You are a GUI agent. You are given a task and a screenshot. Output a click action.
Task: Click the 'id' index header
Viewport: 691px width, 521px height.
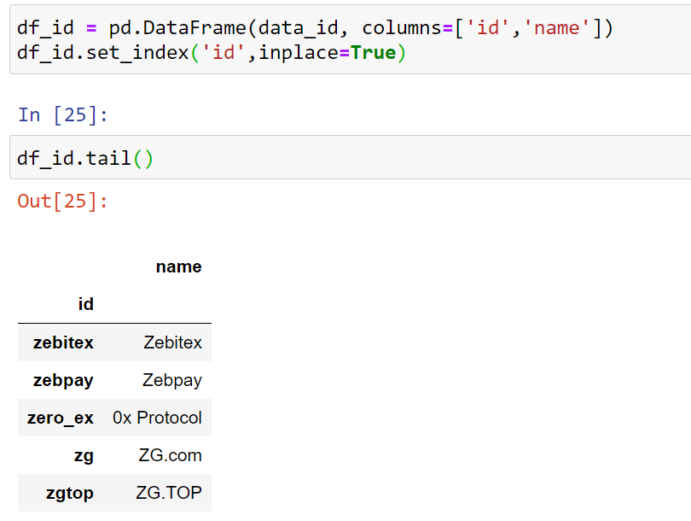[86, 304]
